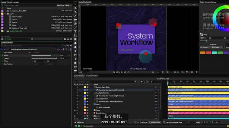
Task: Toggle visibility of Bottom Right_Edge layer
Action: (x=77, y=87)
